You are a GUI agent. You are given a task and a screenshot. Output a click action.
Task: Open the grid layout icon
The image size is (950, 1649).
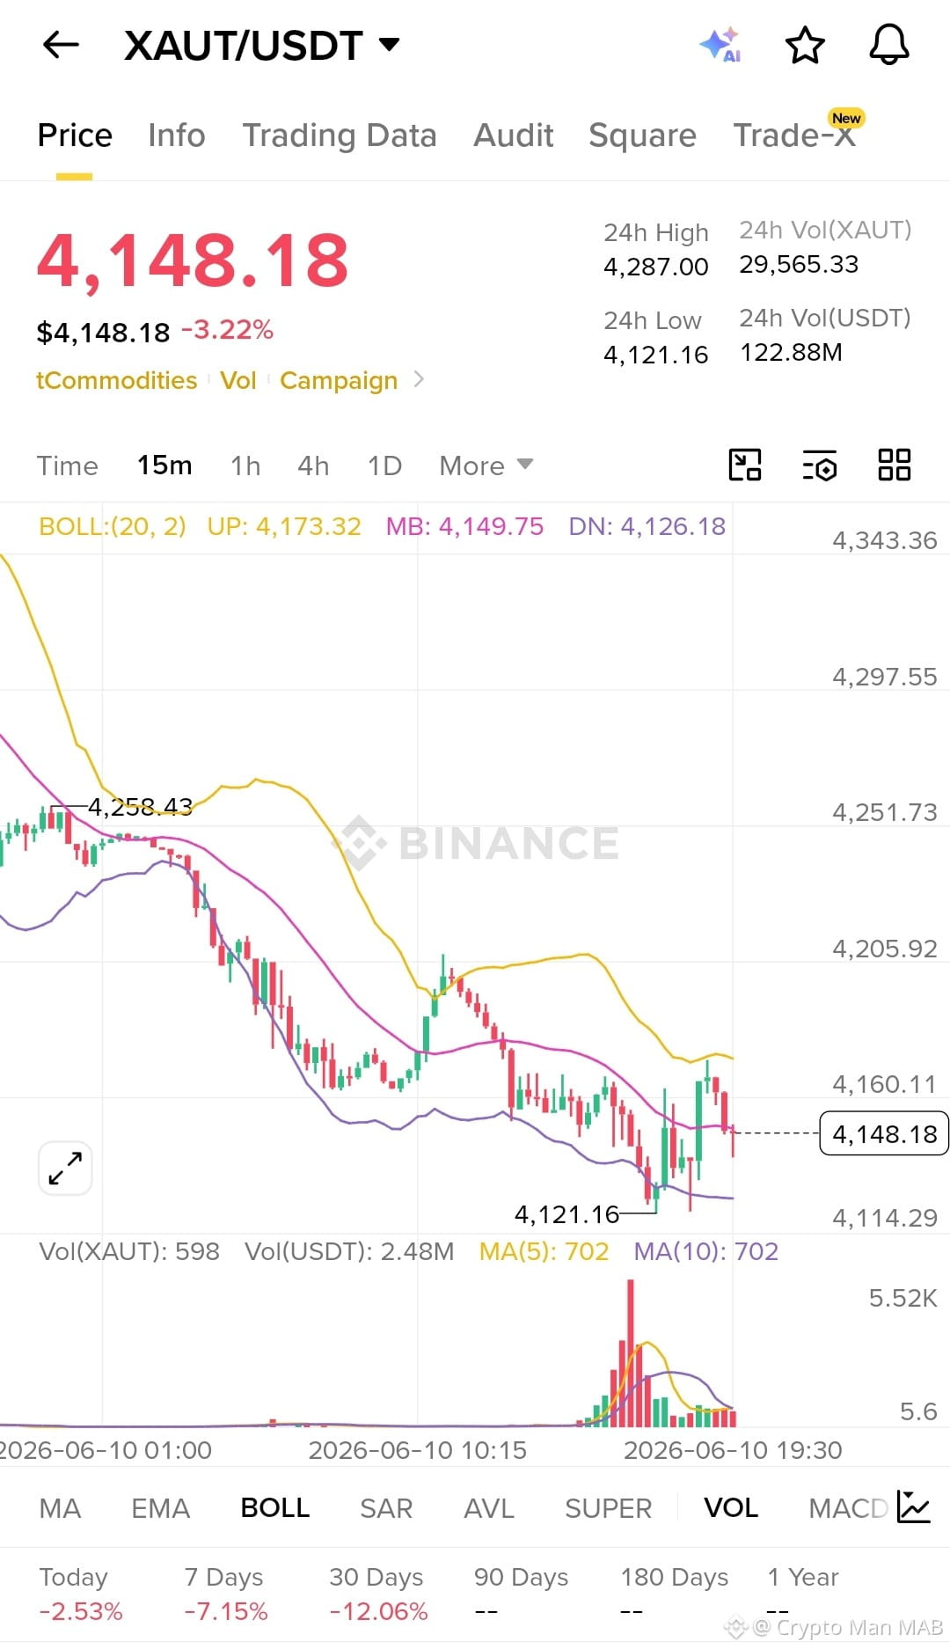pyautogui.click(x=895, y=465)
